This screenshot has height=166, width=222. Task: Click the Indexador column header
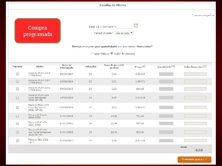pos(90,66)
